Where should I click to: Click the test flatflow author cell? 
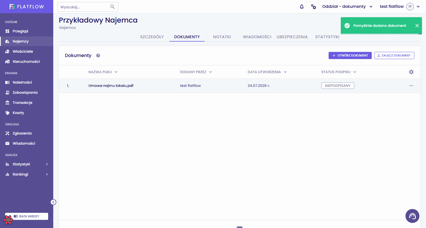(190, 86)
